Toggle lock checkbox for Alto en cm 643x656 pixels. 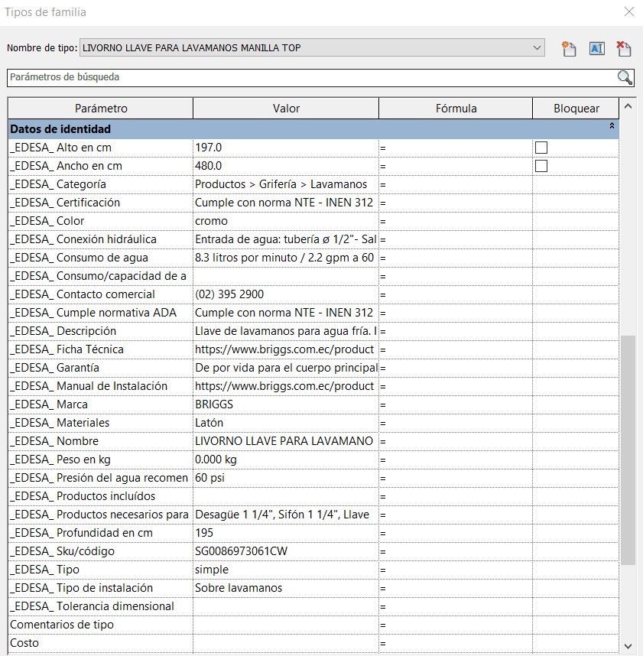541,148
